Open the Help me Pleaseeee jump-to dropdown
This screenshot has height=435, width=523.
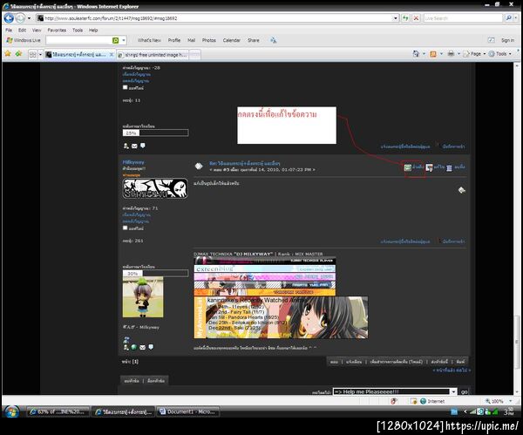[395, 391]
